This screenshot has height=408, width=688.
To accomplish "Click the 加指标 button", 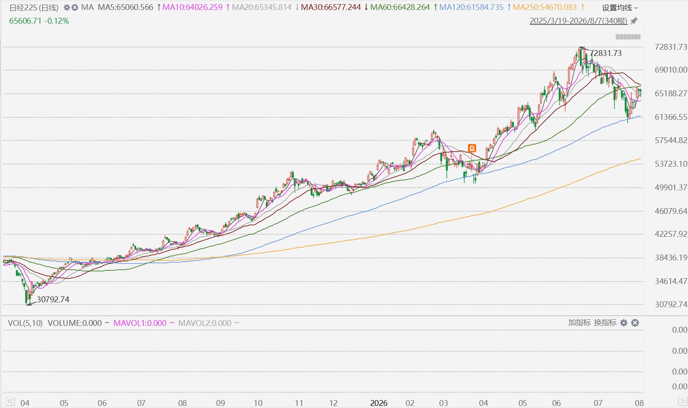I will pyautogui.click(x=580, y=323).
